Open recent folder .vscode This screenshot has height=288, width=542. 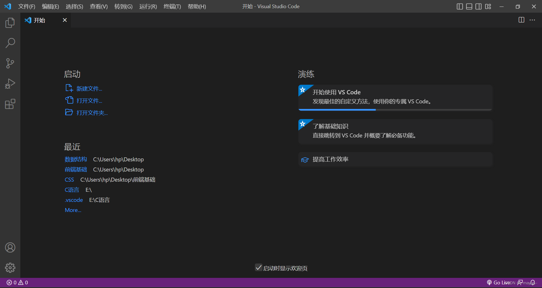74,200
